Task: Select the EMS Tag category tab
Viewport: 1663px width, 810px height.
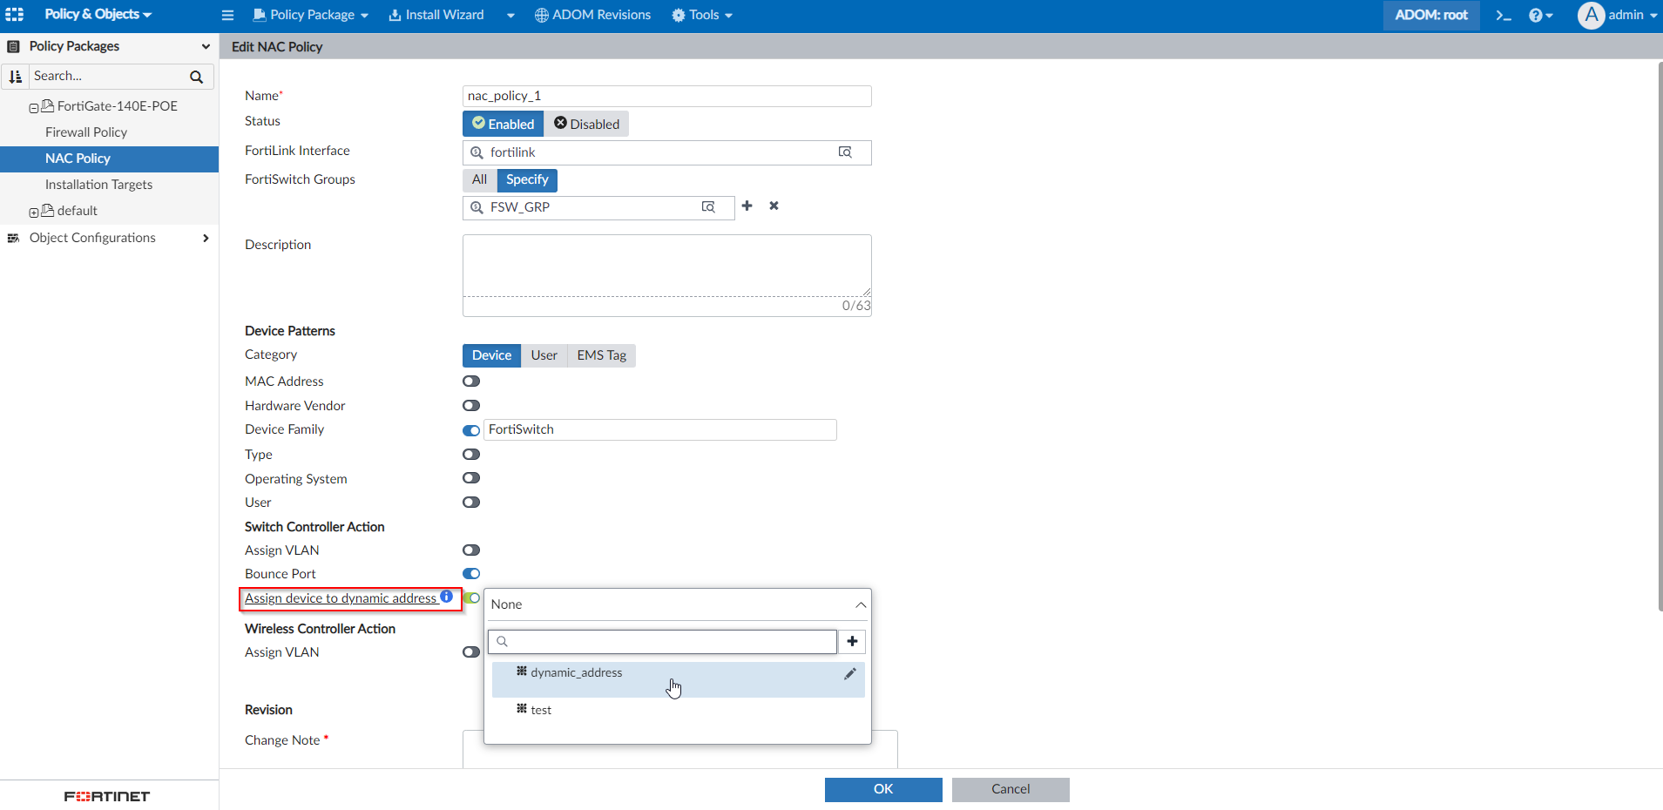Action: tap(602, 355)
